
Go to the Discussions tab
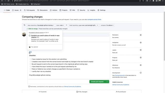[x=42, y=10]
